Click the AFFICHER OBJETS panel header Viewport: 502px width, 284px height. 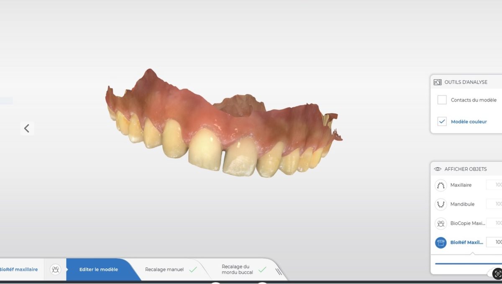[x=466, y=169]
